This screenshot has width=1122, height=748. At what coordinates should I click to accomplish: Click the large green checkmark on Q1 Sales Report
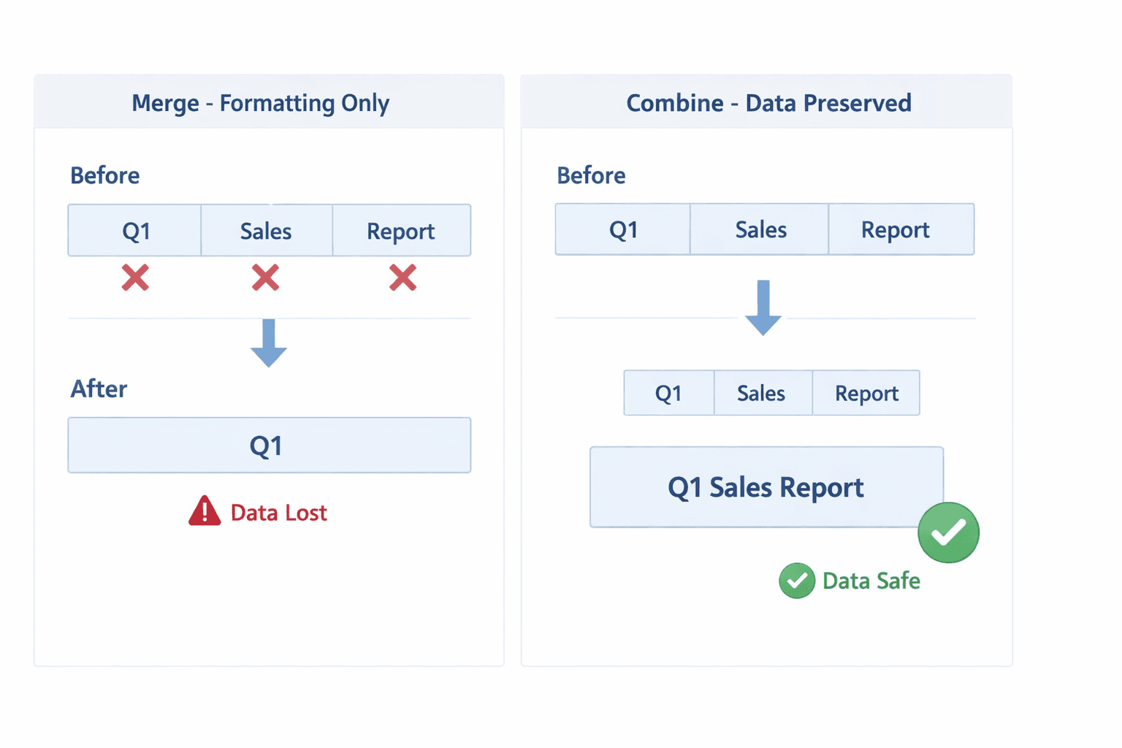[948, 533]
